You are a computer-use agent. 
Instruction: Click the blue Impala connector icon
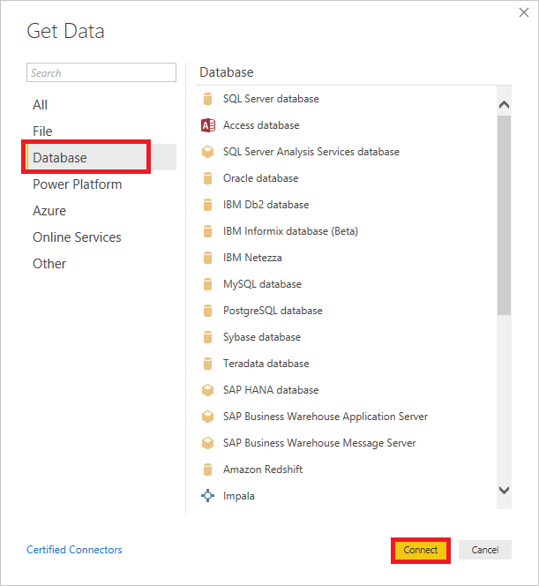tap(207, 496)
